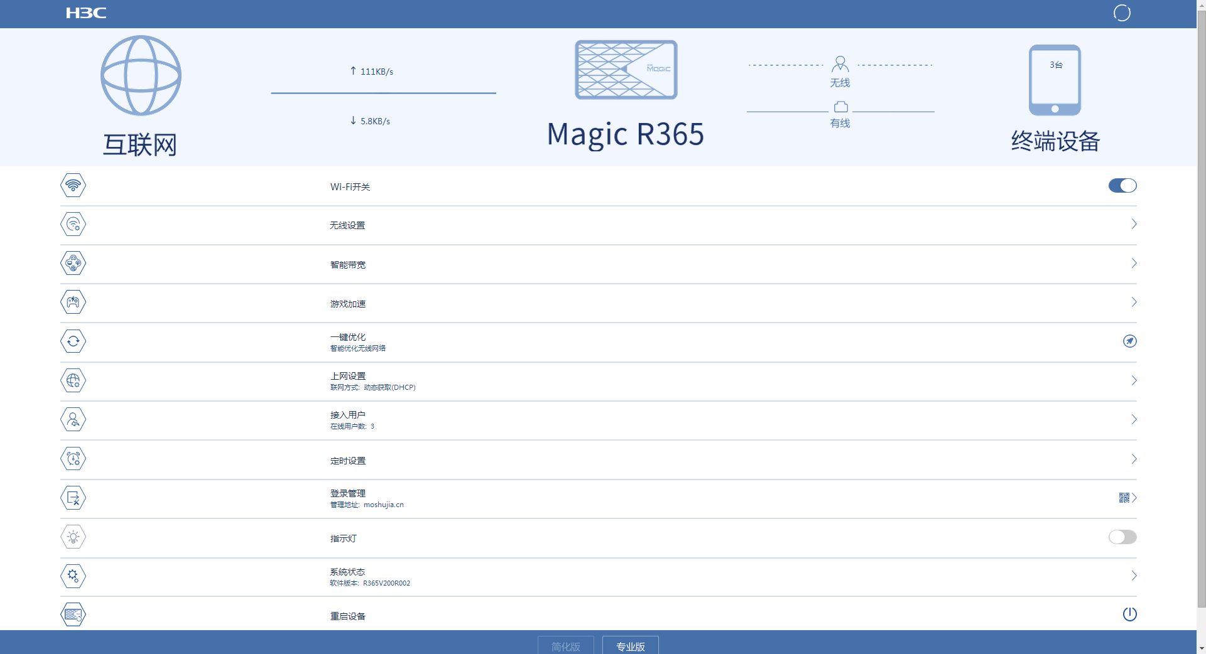
Task: Click the Magic R365 router image
Action: pos(626,70)
